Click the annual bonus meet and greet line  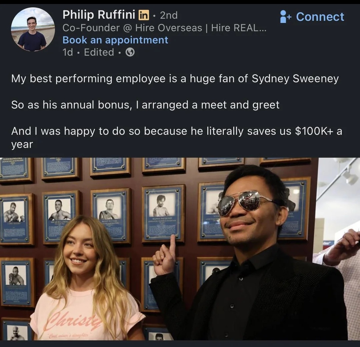click(145, 105)
